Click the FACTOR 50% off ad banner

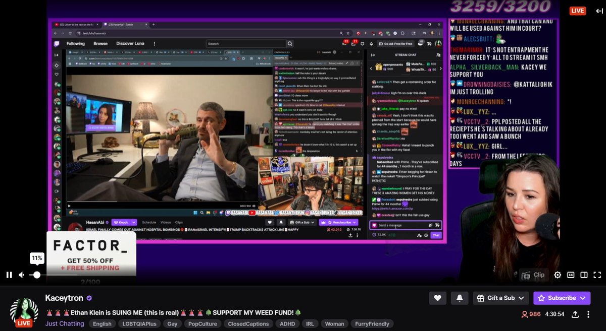91,254
